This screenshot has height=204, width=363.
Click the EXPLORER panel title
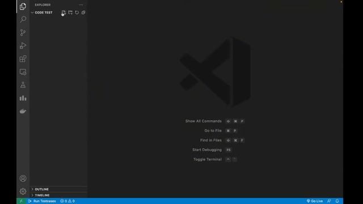[x=43, y=5]
